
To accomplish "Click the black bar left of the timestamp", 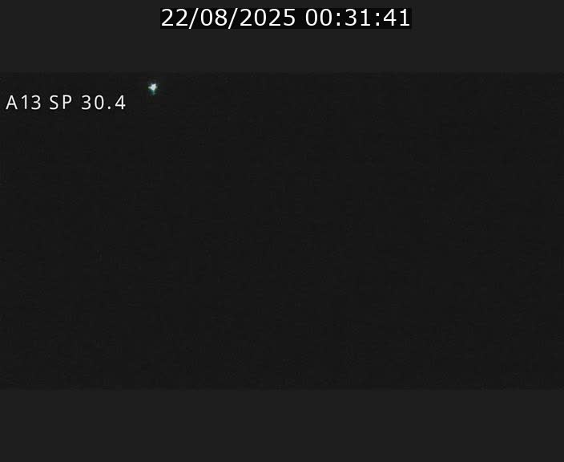I will click(x=80, y=36).
